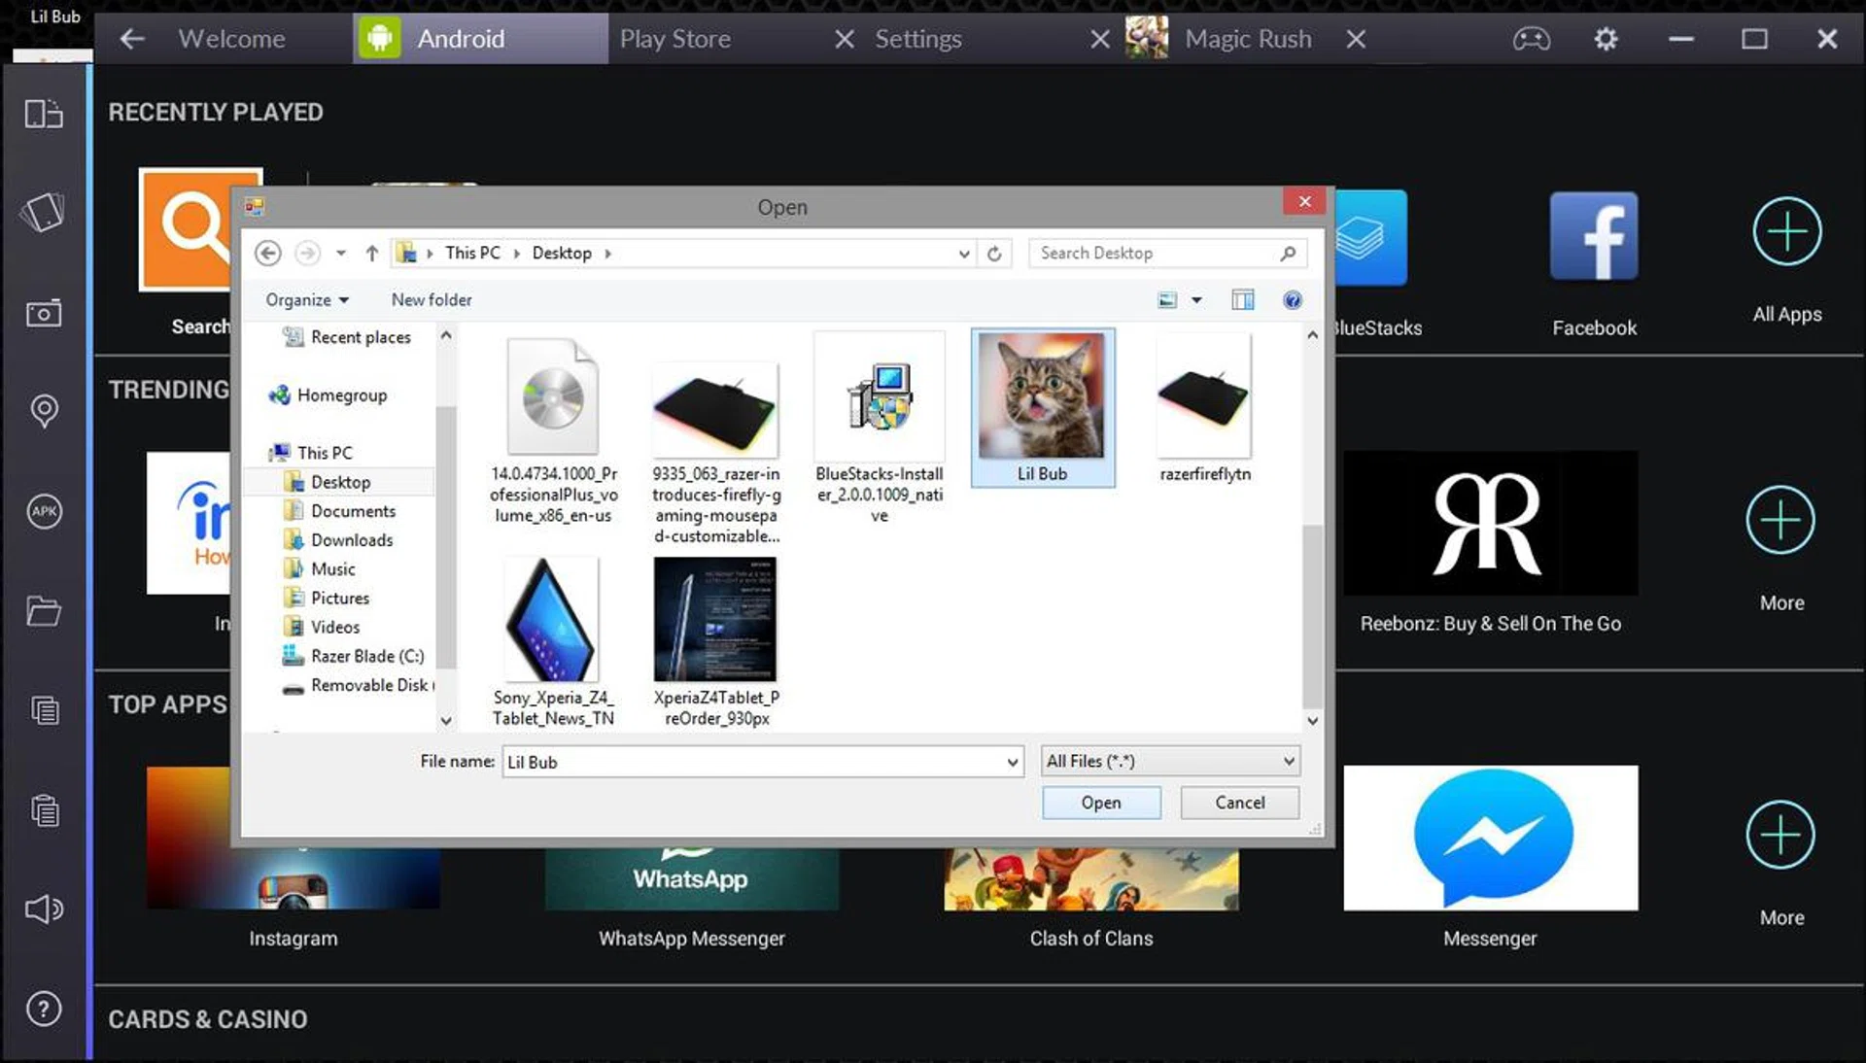Switch to the Magic Rush tab
The image size is (1866, 1063).
(1247, 39)
